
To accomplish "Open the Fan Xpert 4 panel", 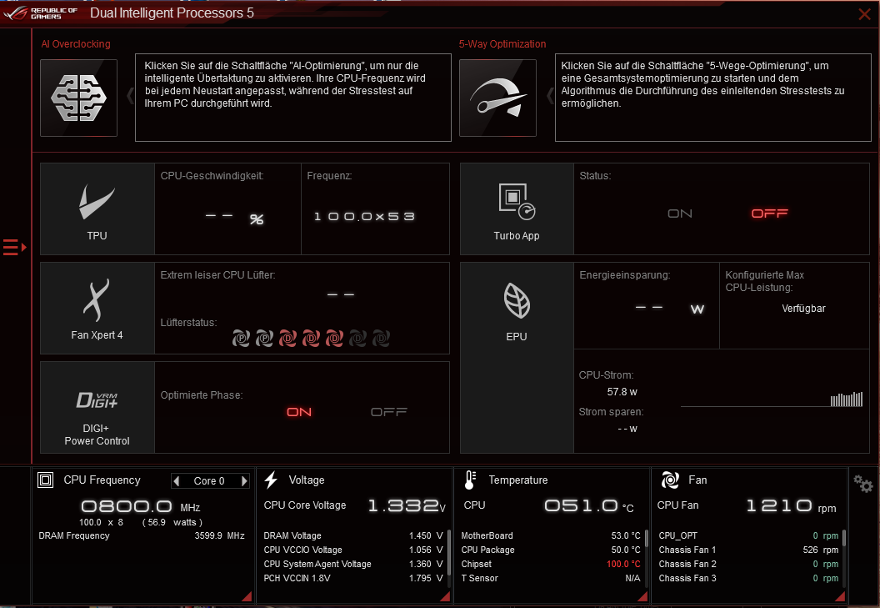I will tap(97, 308).
